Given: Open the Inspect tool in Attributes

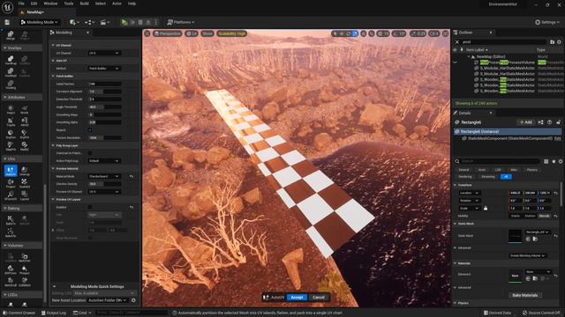Looking at the screenshot, I should point(11,109).
